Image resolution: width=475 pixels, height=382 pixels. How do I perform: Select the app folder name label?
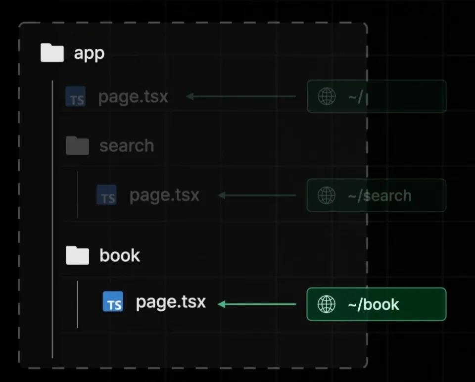click(x=89, y=53)
